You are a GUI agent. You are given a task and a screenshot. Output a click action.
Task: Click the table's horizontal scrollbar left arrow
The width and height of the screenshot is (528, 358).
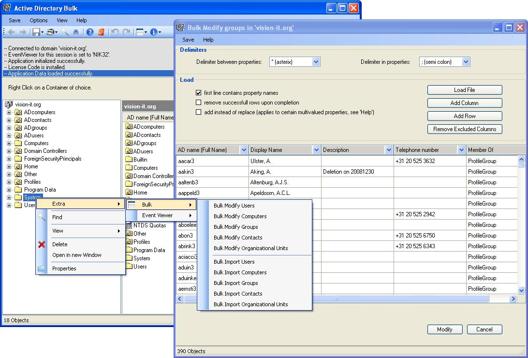[x=180, y=298]
